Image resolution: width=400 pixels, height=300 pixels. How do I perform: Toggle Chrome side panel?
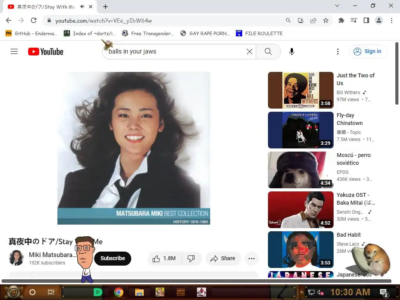click(x=366, y=20)
